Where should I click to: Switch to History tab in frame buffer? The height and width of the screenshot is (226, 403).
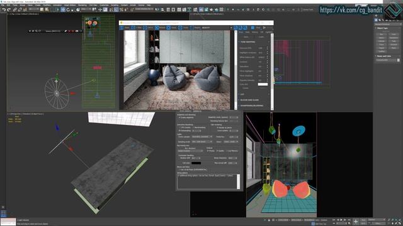pyautogui.click(x=254, y=32)
